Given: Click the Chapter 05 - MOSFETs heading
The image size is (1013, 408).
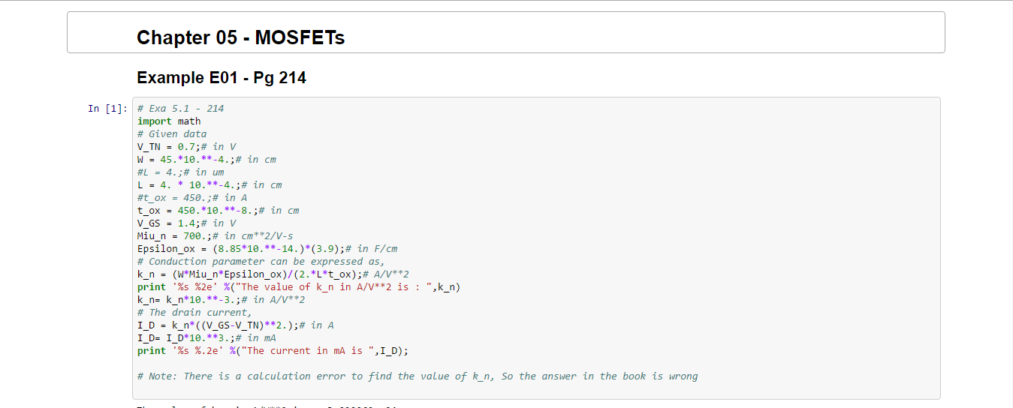Looking at the screenshot, I should (x=240, y=37).
